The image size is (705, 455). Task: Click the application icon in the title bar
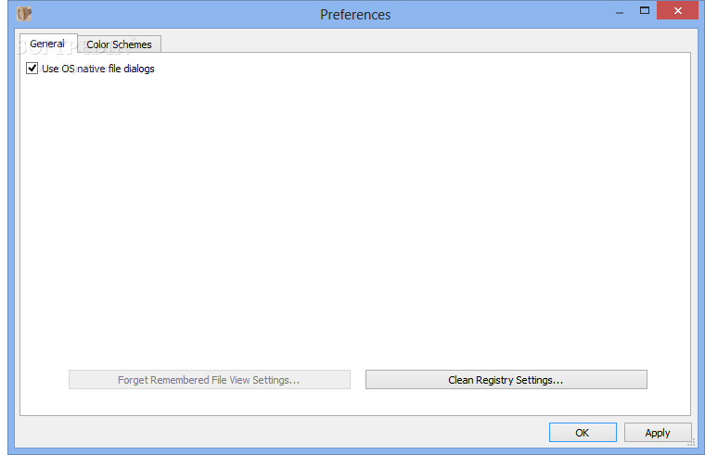pyautogui.click(x=24, y=14)
